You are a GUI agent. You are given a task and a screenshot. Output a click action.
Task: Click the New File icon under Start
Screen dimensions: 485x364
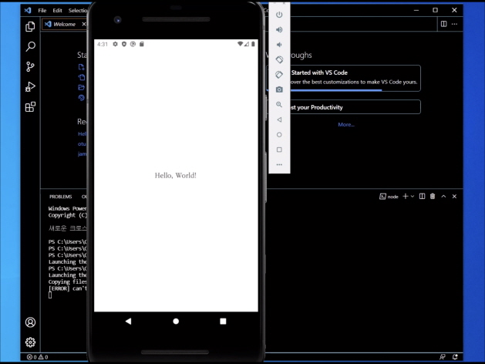(x=82, y=67)
